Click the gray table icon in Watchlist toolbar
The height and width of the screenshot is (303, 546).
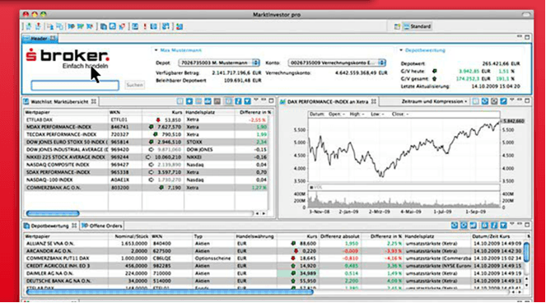(217, 101)
